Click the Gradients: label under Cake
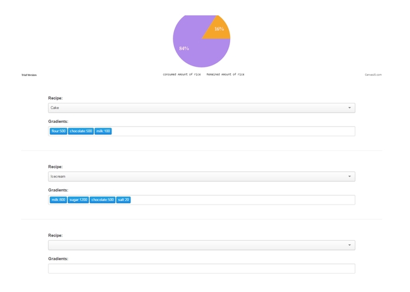This screenshot has height=292, width=410. (58, 122)
